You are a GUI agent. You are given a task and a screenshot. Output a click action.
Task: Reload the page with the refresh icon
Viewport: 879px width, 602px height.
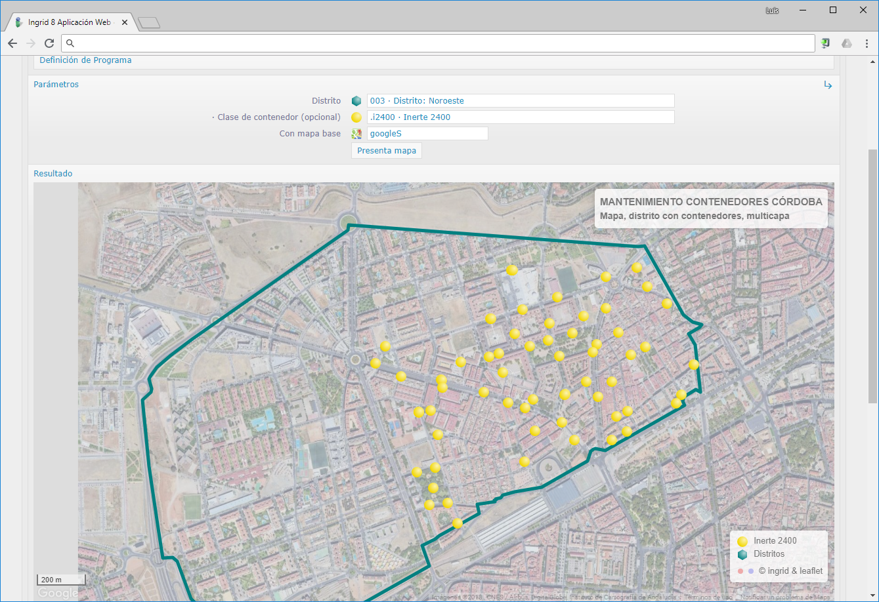pos(49,43)
